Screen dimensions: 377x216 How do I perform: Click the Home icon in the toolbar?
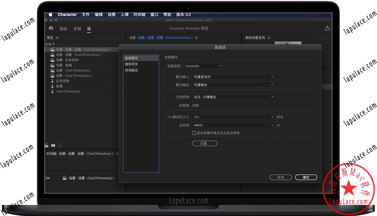click(51, 28)
